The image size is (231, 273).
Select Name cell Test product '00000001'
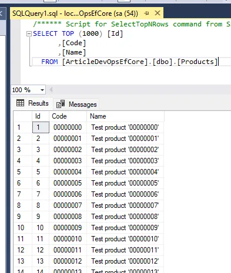point(125,139)
